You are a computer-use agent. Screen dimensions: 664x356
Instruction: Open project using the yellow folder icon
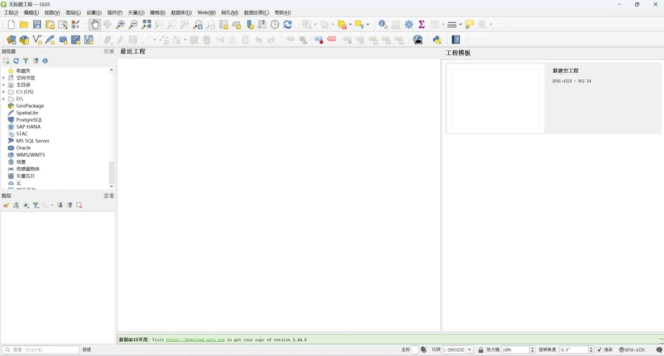24,25
